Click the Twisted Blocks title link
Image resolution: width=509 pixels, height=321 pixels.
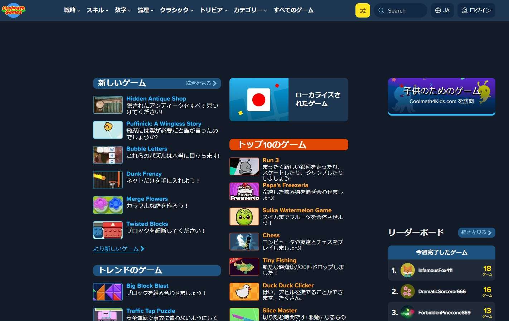[x=147, y=224]
